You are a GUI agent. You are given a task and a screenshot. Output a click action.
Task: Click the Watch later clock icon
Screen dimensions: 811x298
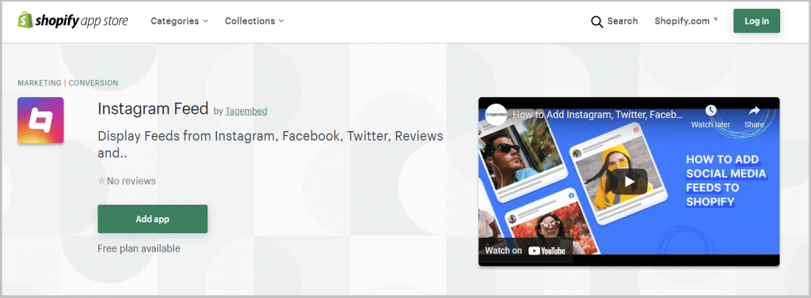click(x=711, y=111)
